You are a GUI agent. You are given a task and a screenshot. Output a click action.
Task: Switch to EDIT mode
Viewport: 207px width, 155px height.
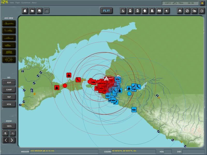point(9,82)
